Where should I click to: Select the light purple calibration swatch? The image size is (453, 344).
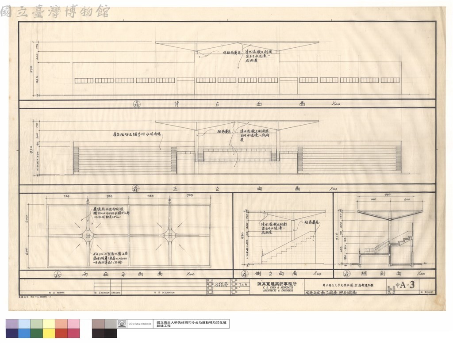coord(12,324)
